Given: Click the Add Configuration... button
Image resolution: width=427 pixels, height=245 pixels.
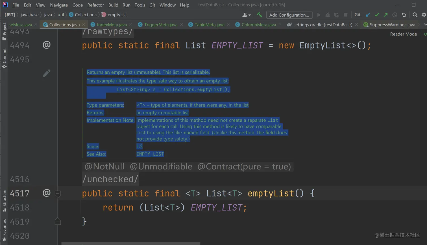Looking at the screenshot, I should tap(289, 15).
